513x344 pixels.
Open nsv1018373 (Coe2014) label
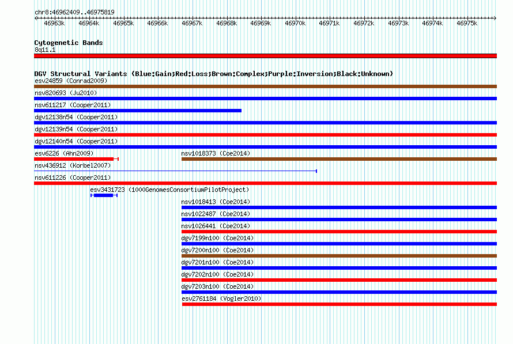tap(216, 153)
